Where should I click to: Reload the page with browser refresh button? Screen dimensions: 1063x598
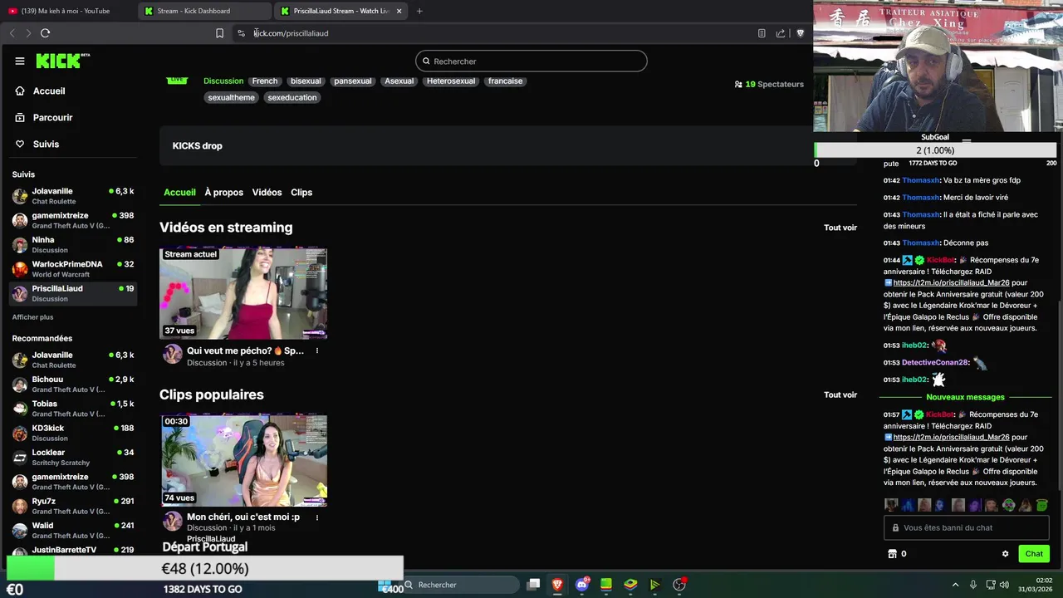point(45,33)
